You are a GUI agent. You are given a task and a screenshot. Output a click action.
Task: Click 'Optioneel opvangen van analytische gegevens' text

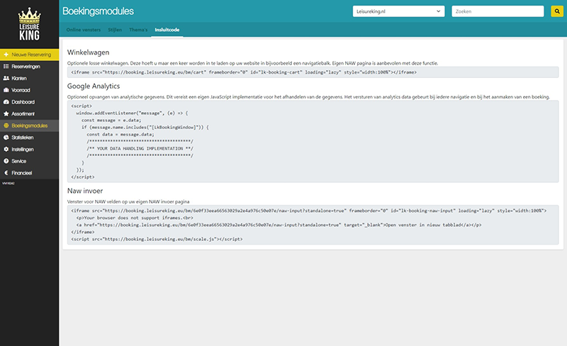308,97
